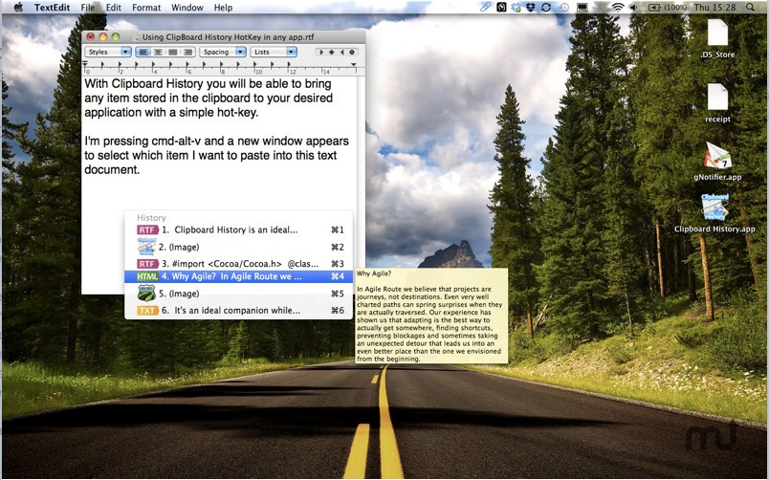Click the tab stop at ruler position 2
The width and height of the screenshot is (769, 480).
[x=120, y=64]
